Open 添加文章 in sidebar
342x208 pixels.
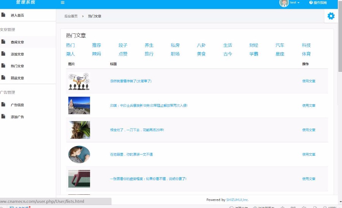[x=17, y=54]
